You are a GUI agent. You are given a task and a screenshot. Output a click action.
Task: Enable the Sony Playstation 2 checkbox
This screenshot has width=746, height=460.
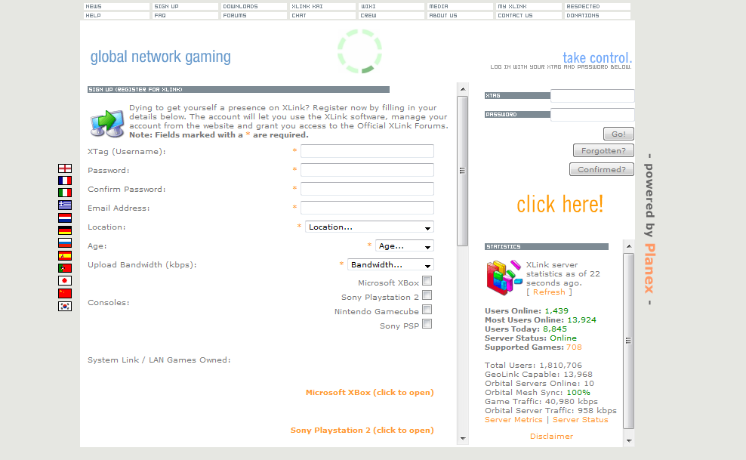427,295
